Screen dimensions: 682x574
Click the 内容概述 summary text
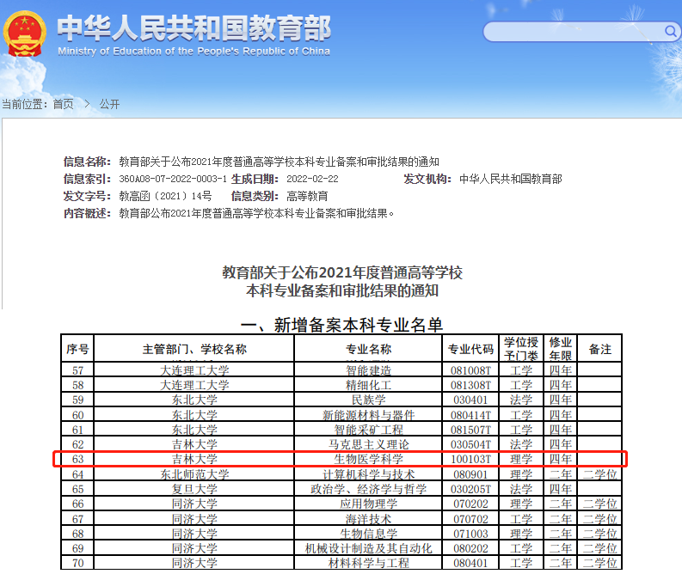(256, 213)
